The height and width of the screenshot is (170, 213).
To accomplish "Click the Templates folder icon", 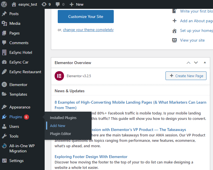I will click(x=4, y=94).
